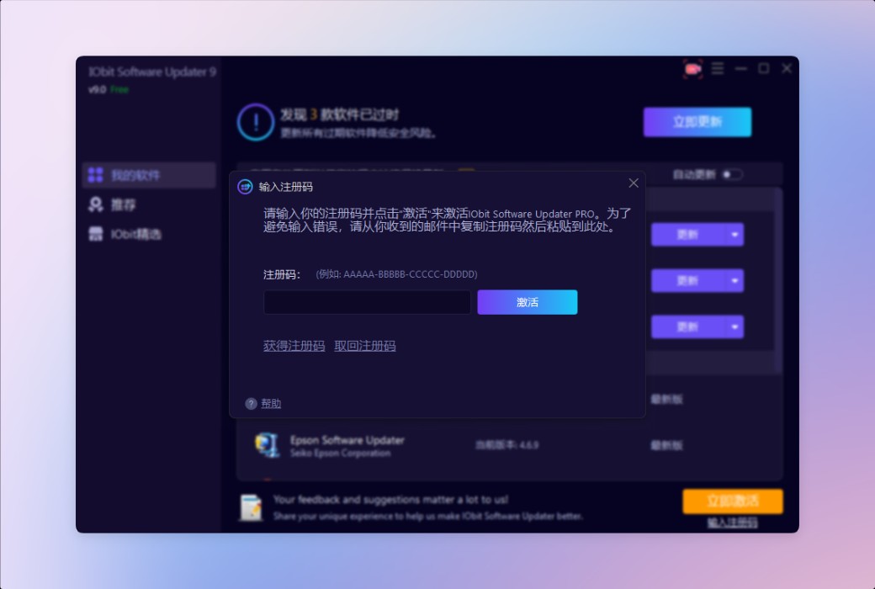Click the "Your feedback and suggestions" banner text
875x589 pixels.
390,500
